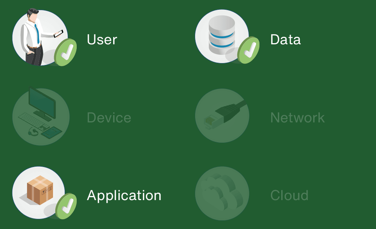Click the User text label
This screenshot has height=229, width=376.
coord(102,39)
